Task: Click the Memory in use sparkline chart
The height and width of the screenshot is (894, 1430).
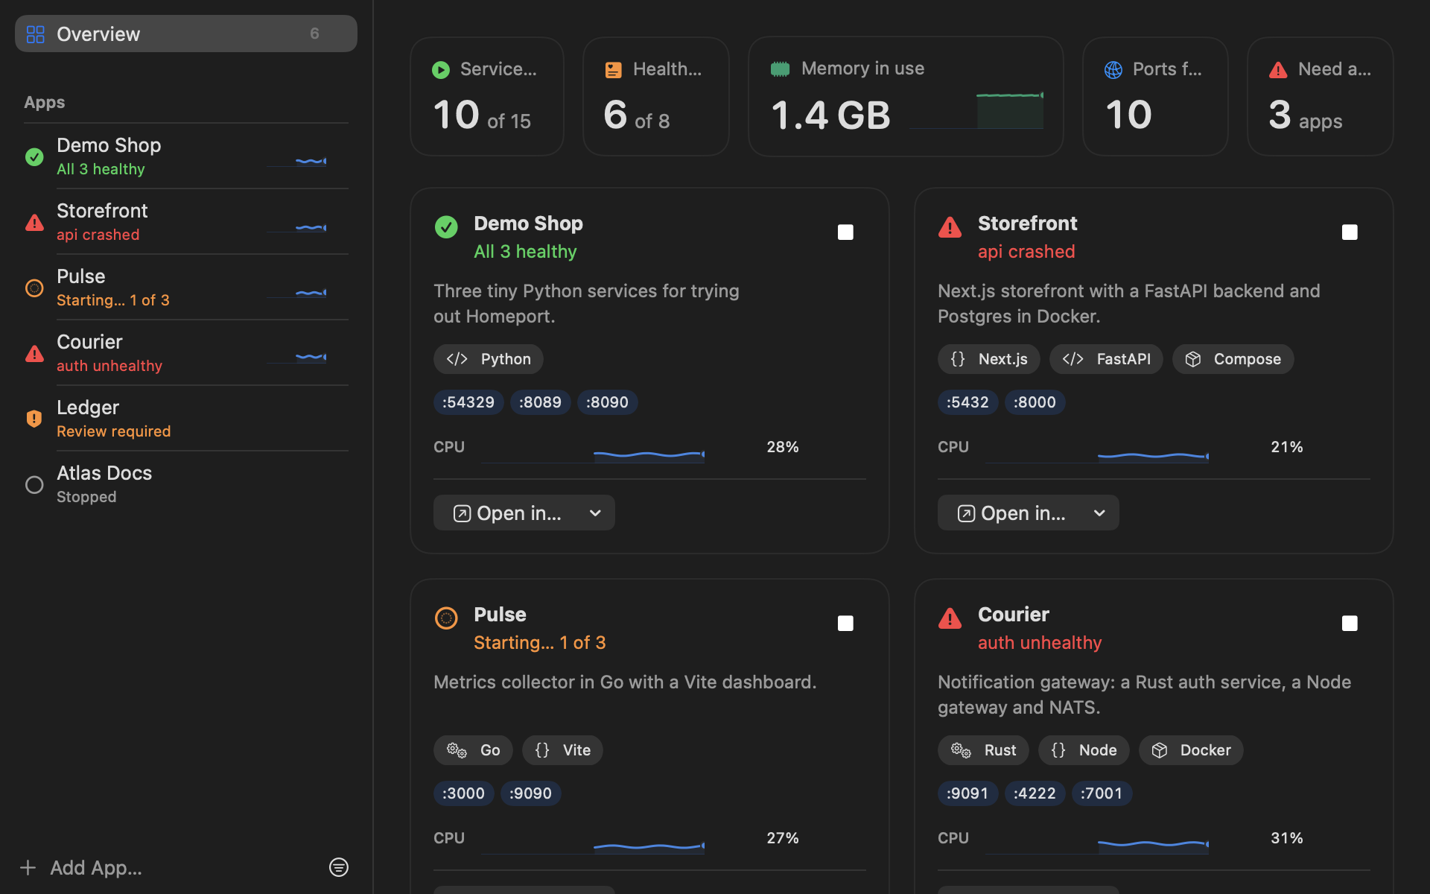Action: (x=976, y=111)
